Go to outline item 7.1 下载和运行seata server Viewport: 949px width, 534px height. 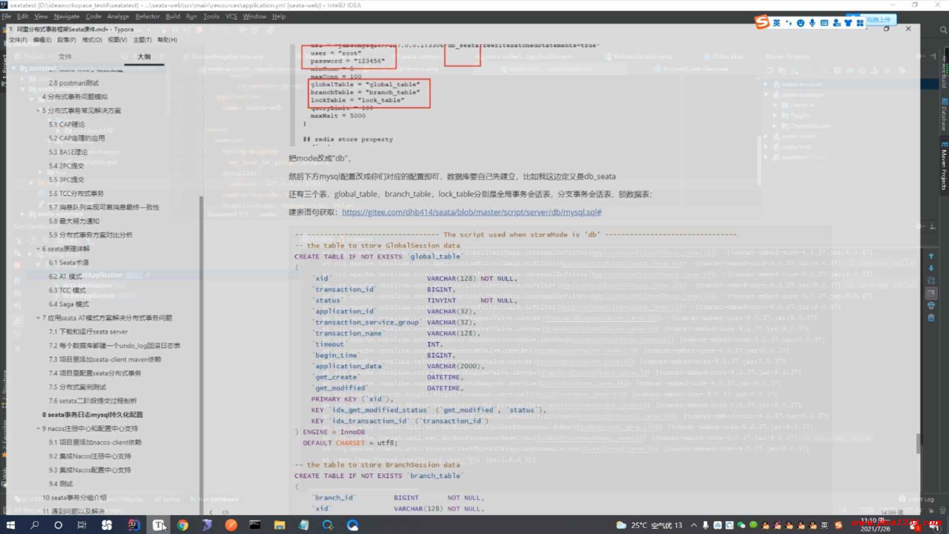point(88,332)
